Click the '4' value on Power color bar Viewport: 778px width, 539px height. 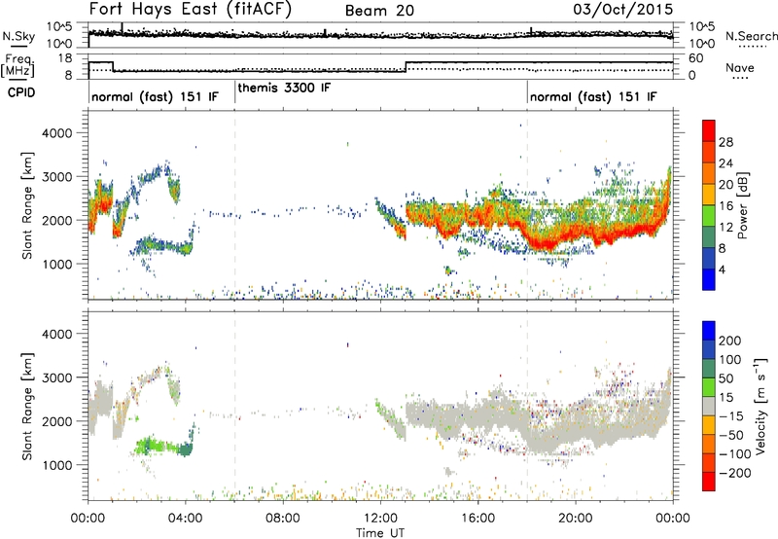(722, 269)
